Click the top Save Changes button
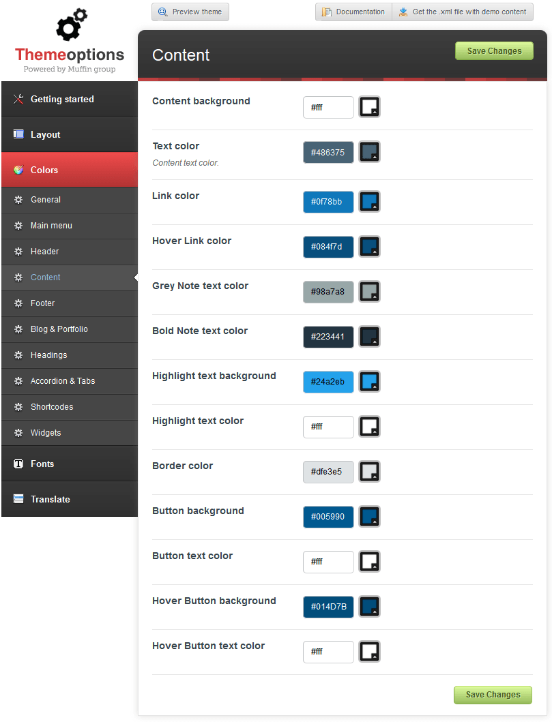The width and height of the screenshot is (552, 722). coord(494,51)
